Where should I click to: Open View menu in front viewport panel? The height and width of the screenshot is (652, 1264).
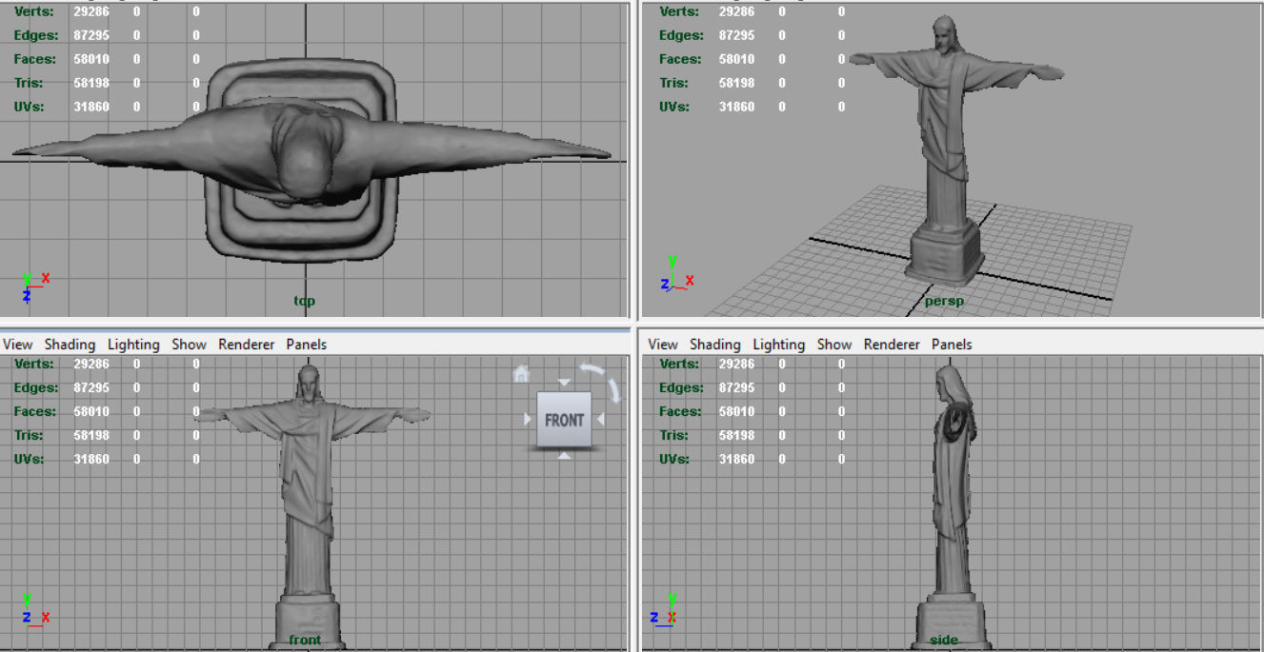click(17, 345)
